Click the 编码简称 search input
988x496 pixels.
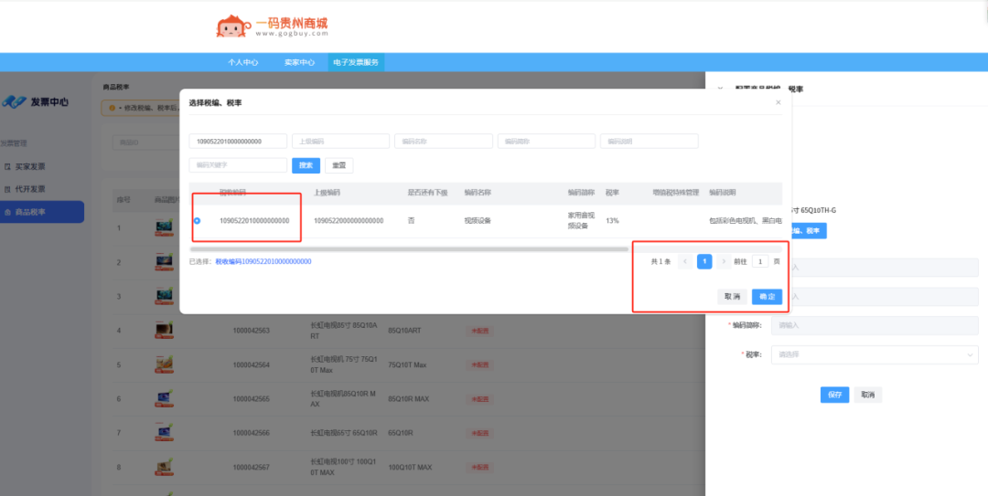pos(546,141)
